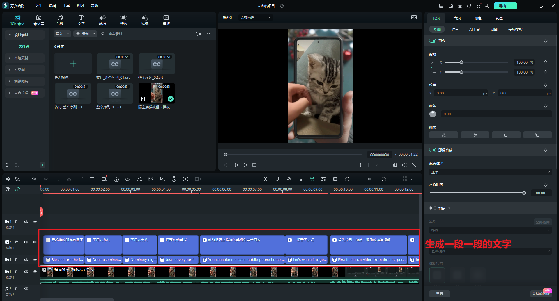The width and height of the screenshot is (559, 301).
Task: Toggle the 形变 transform switch
Action: tap(432, 41)
